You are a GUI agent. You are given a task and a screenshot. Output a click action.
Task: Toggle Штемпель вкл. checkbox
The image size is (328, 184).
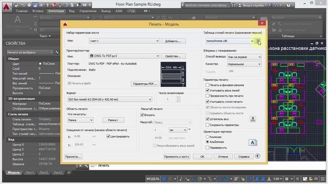207,119
